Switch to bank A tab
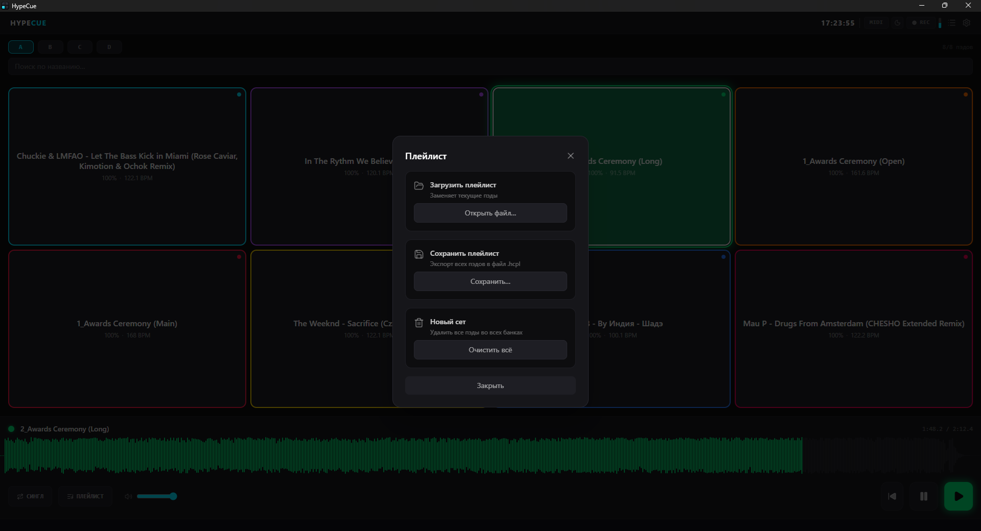981x531 pixels. pyautogui.click(x=20, y=47)
